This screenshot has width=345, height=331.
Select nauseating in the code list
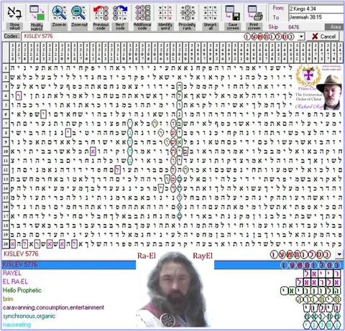[x=17, y=325]
